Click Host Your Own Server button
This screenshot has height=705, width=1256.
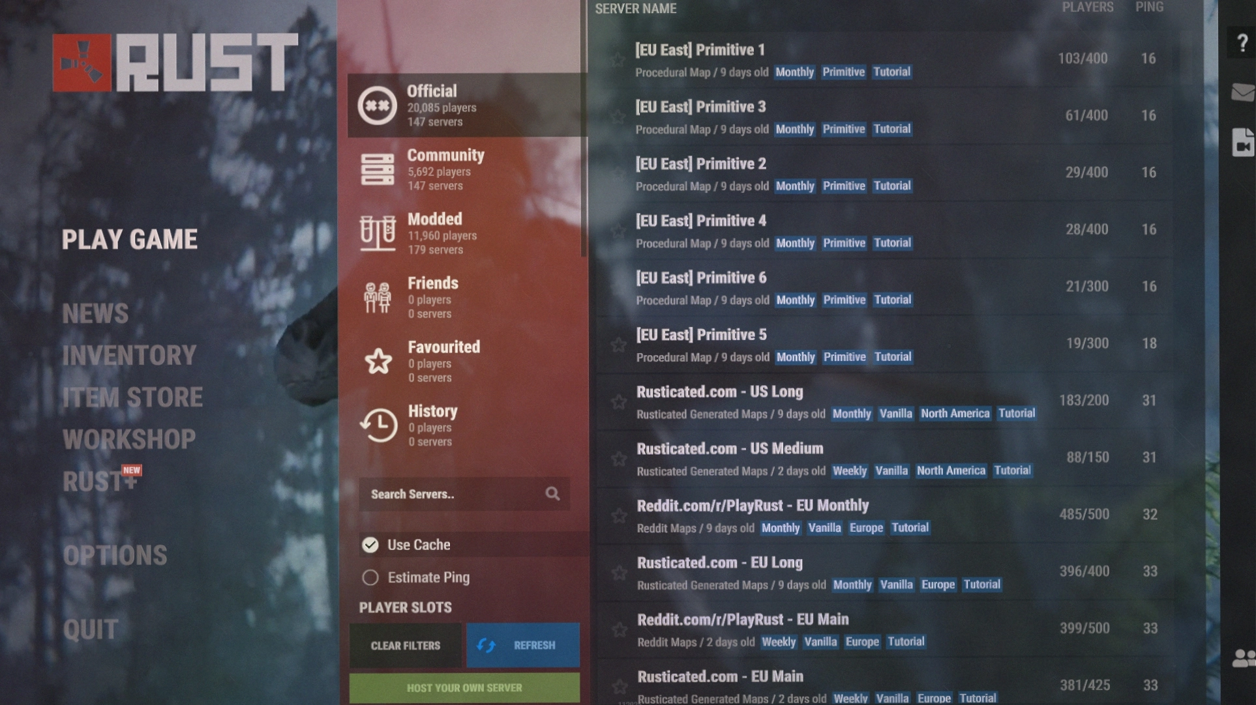[464, 687]
